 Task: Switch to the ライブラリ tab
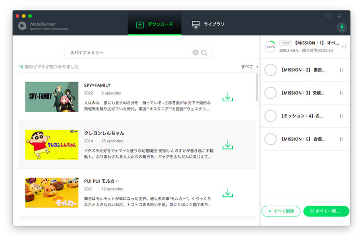[x=208, y=24]
